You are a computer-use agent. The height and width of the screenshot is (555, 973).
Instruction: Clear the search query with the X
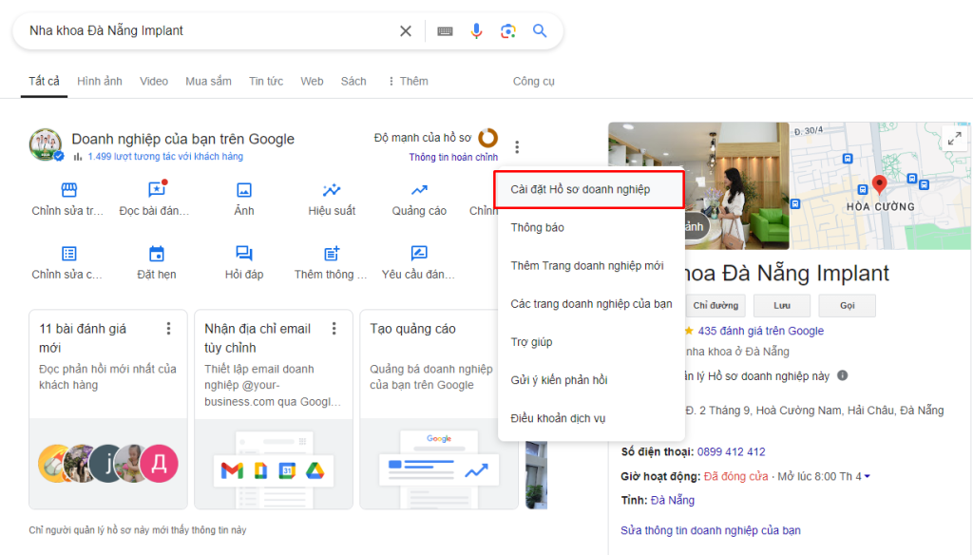(x=405, y=29)
